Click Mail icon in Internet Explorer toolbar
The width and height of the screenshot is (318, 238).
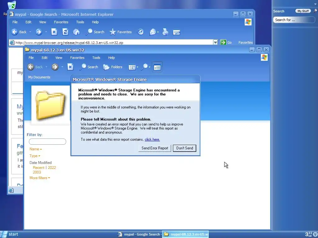tap(153, 32)
